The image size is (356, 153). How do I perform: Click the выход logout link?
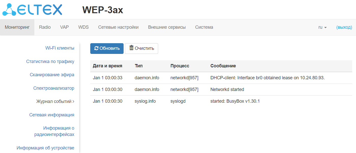(344, 27)
